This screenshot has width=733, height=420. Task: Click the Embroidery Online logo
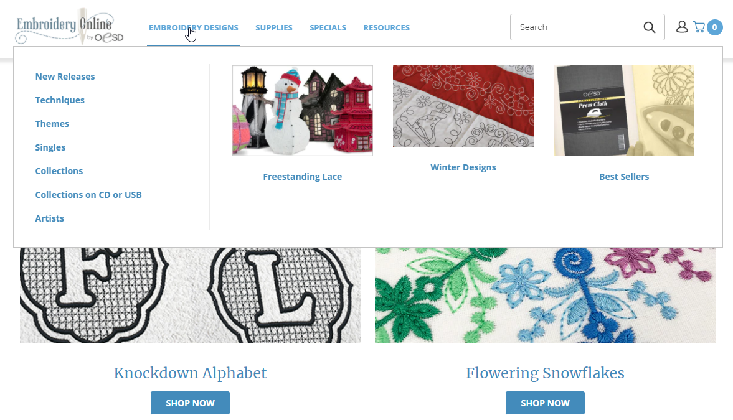70,27
